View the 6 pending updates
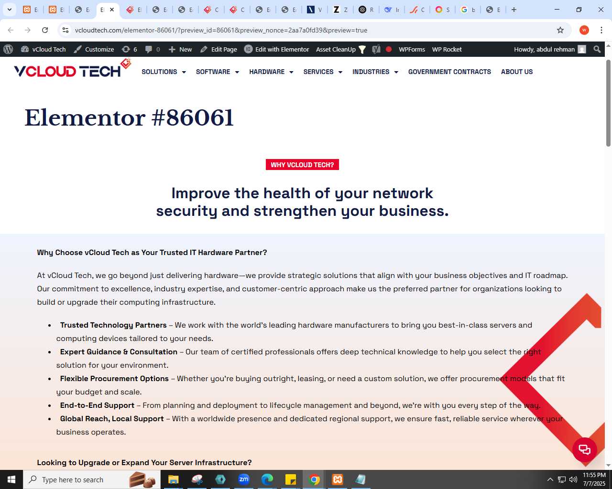The height and width of the screenshot is (489, 612). [130, 49]
